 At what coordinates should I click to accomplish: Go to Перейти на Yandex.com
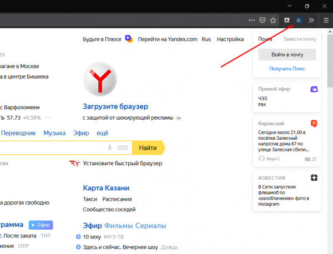coord(168,39)
